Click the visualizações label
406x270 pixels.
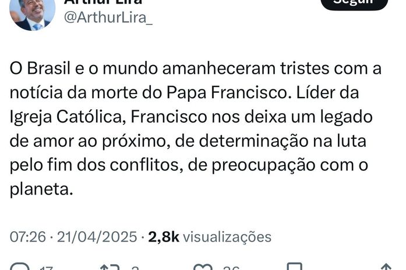coord(227,237)
